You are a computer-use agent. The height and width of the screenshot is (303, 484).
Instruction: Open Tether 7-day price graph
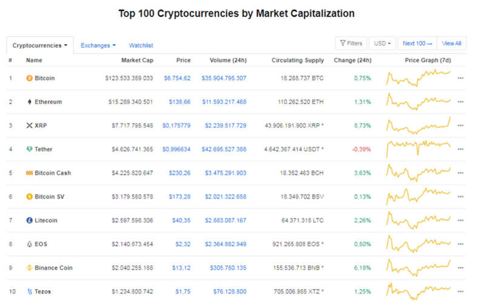tap(418, 149)
